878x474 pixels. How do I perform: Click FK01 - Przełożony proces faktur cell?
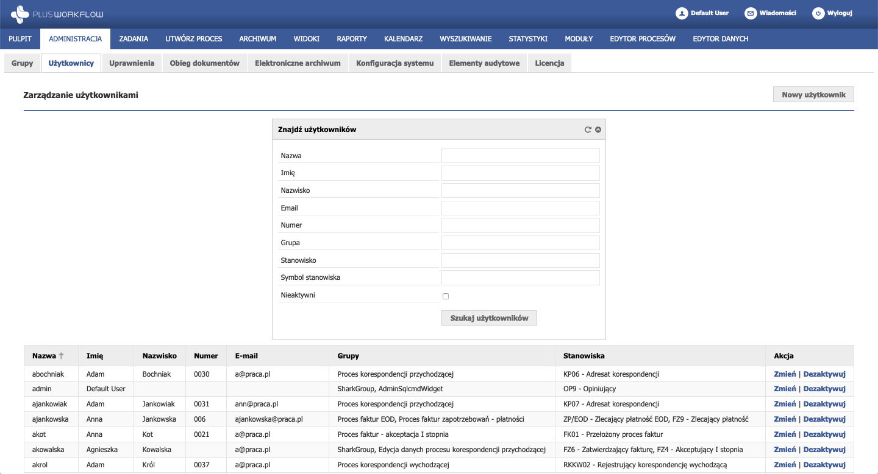tap(660, 434)
